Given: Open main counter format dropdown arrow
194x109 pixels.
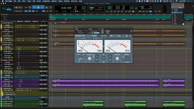Looking at the screenshot, I should coord(72,8).
